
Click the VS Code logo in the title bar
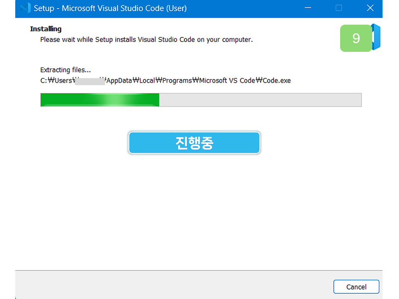[25, 8]
